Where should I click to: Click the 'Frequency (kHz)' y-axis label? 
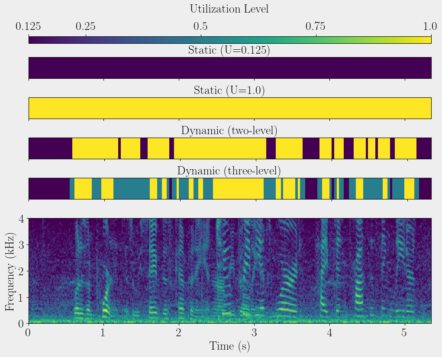(x=10, y=271)
